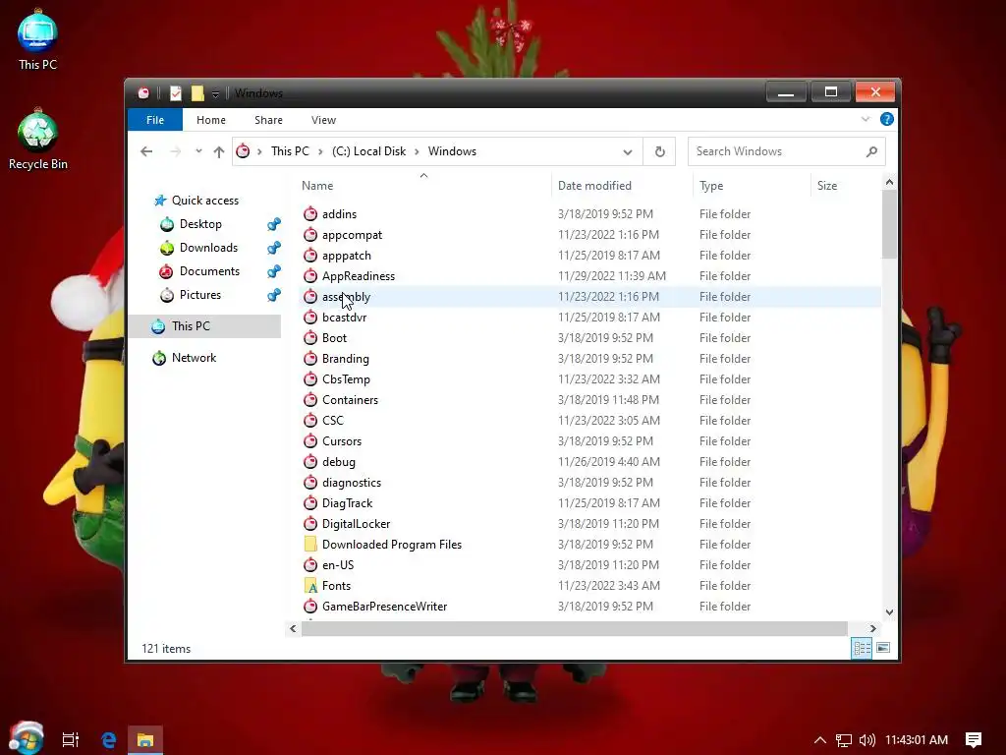Click the vertical scrollbar down arrow
Image resolution: width=1006 pixels, height=755 pixels.
[889, 612]
